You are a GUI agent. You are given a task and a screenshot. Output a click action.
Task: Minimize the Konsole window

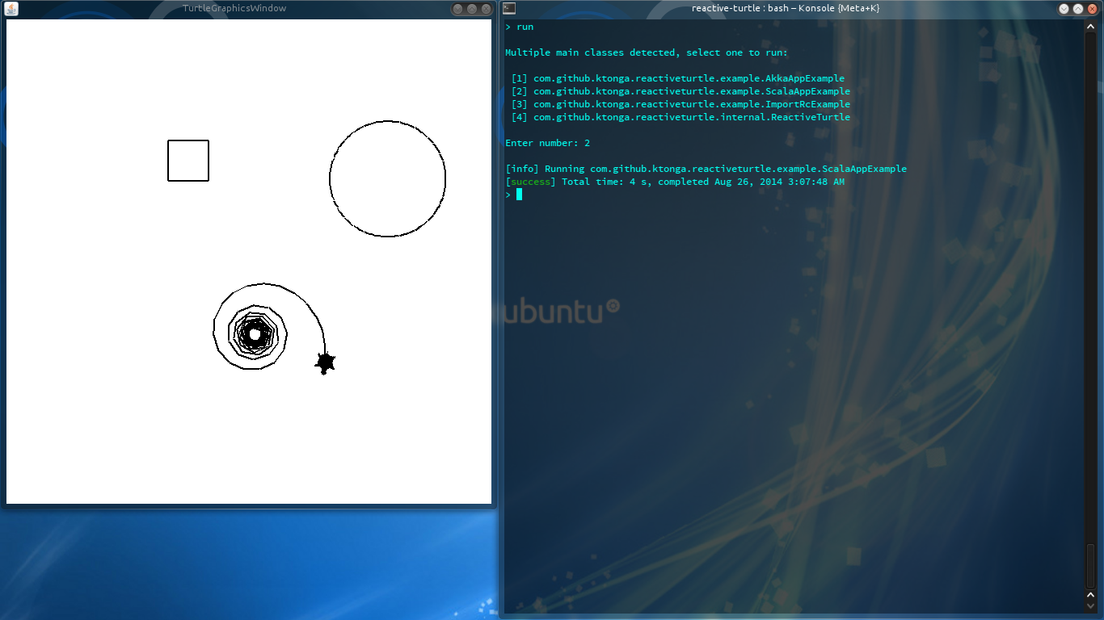[x=1064, y=8]
